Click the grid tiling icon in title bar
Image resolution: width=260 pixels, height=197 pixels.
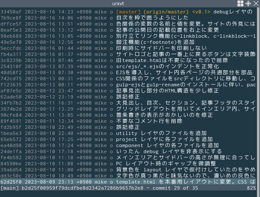pyautogui.click(x=240, y=3)
